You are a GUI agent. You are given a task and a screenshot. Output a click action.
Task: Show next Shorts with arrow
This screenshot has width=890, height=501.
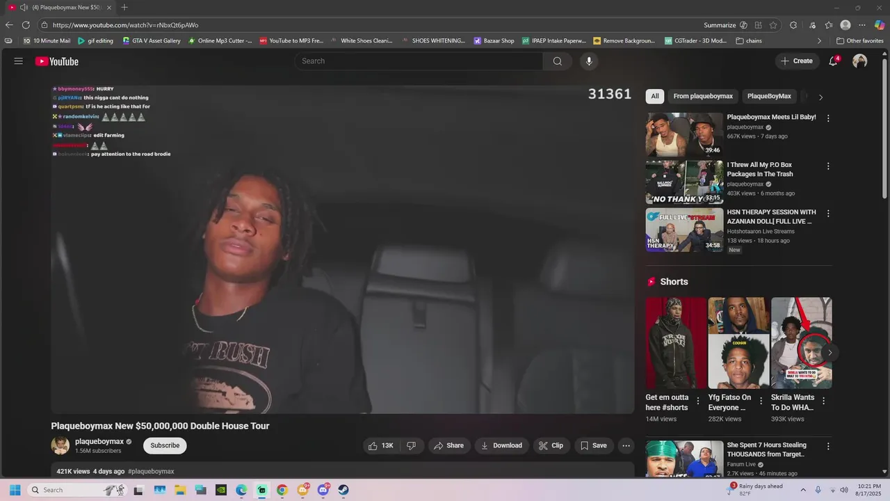pos(830,353)
